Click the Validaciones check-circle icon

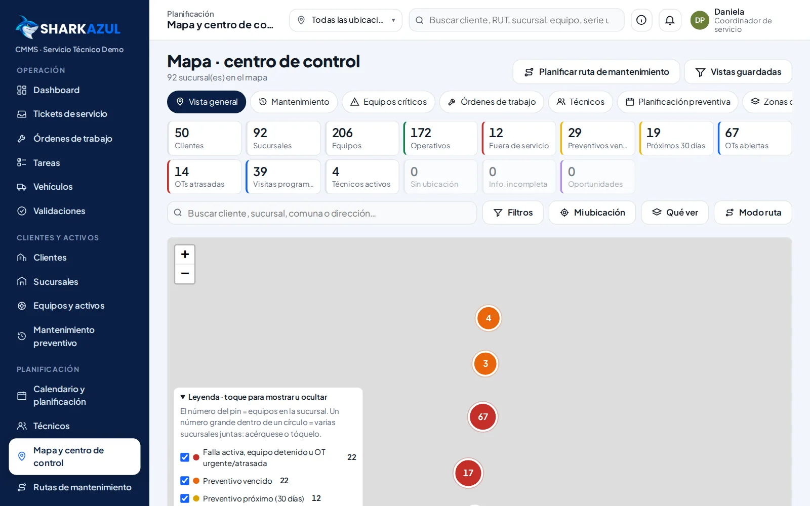(22, 211)
